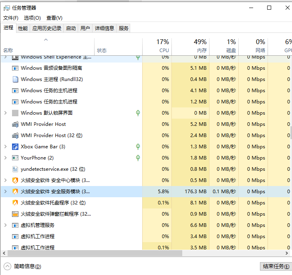
Task: Click the green leaf status of YourPhone
Action: click(138, 158)
